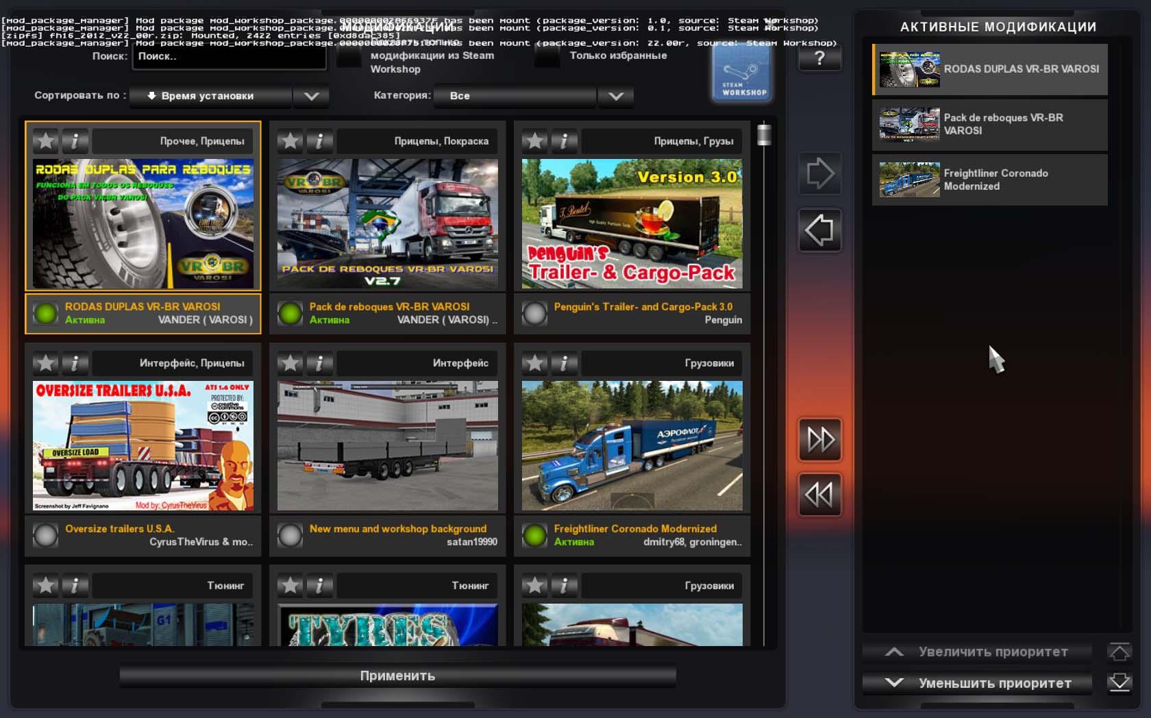Image resolution: width=1151 pixels, height=718 pixels.
Task: Select Penguin's Trailer & Cargo-Pack thumbnail
Action: coord(632,224)
